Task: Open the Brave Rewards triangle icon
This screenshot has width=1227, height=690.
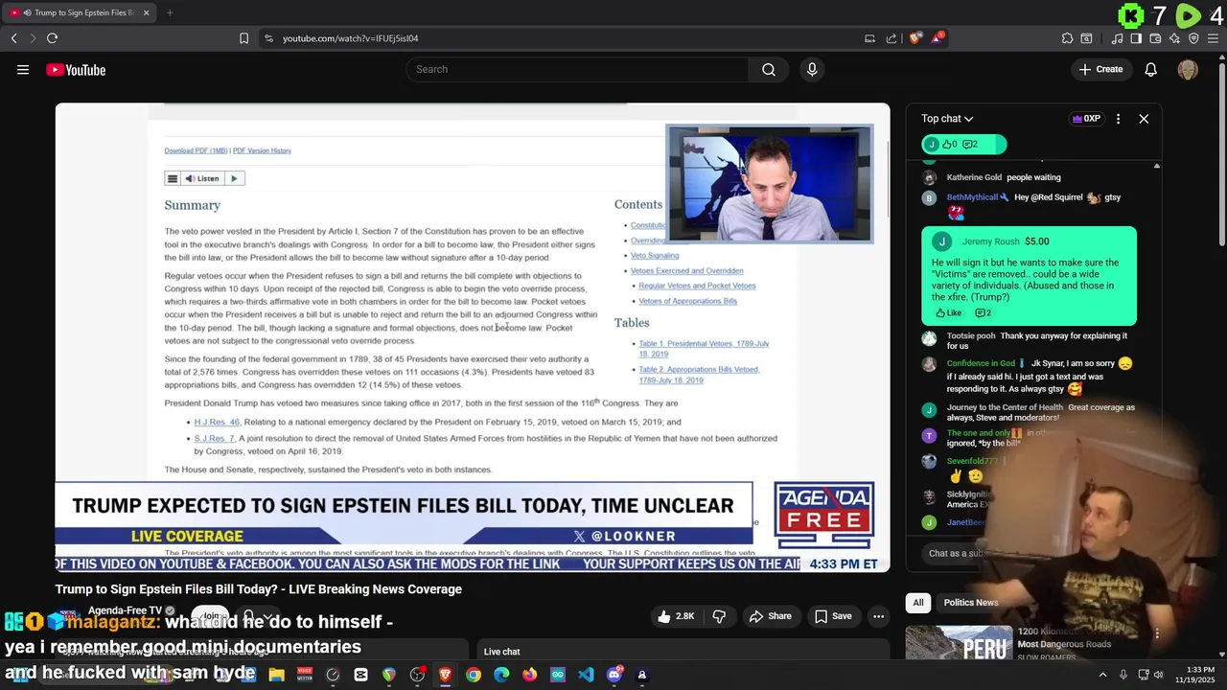Action: coord(937,38)
